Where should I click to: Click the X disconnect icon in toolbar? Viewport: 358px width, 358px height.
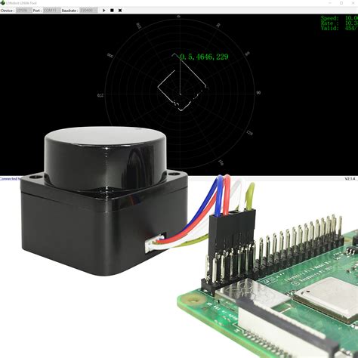[x=120, y=11]
